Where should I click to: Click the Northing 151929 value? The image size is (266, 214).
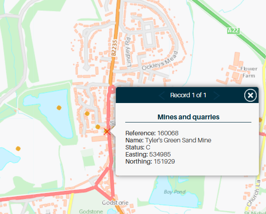(x=164, y=161)
